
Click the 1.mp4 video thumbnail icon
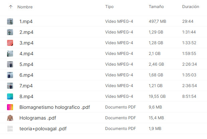10,21
